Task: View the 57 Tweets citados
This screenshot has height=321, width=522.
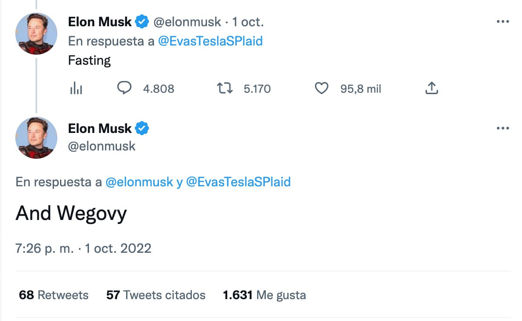Action: point(155,295)
